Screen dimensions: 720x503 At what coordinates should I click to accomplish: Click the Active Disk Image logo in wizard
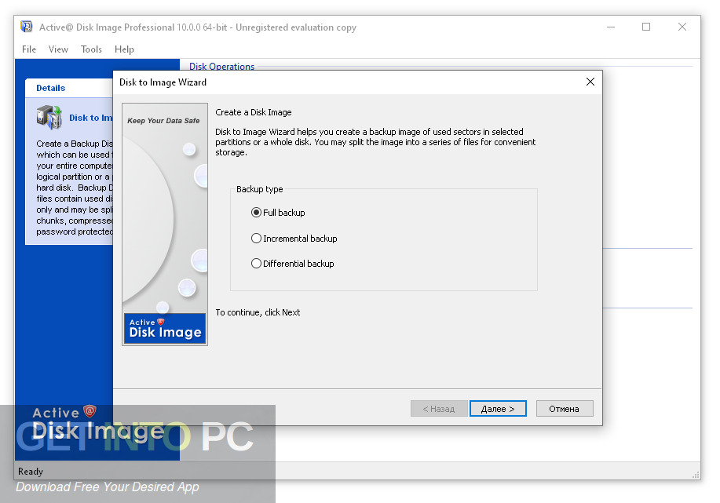coord(165,329)
